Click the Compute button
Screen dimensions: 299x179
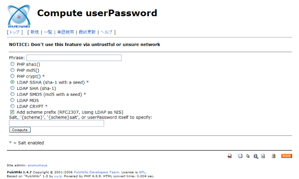(x=20, y=130)
